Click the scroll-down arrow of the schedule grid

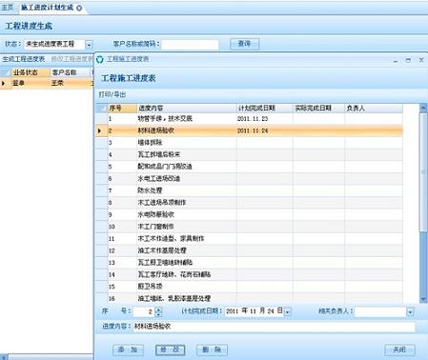pos(423,299)
